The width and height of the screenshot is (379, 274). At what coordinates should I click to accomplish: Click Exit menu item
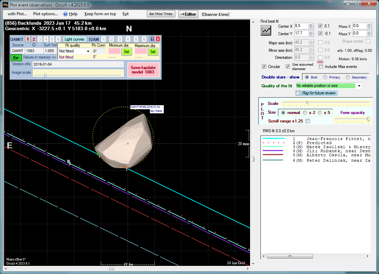[126, 14]
